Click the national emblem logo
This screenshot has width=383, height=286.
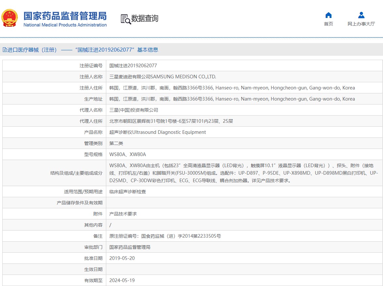pos(10,18)
